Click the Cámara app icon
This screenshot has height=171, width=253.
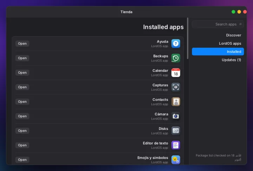tap(176, 116)
